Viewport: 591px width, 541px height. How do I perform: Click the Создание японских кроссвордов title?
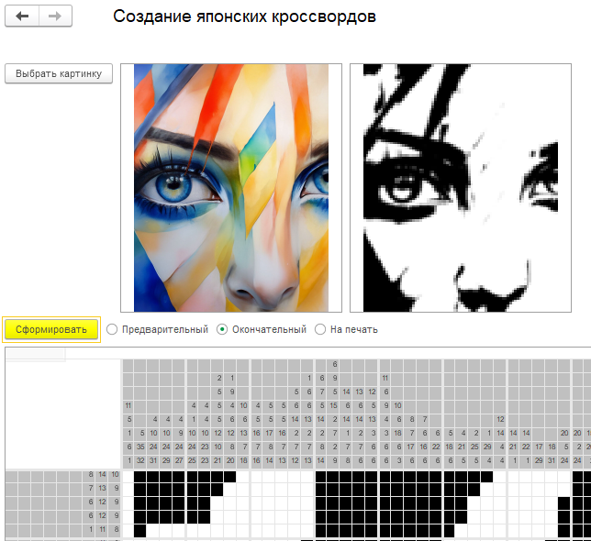point(244,17)
